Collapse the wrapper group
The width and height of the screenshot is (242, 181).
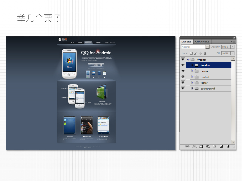click(188, 60)
